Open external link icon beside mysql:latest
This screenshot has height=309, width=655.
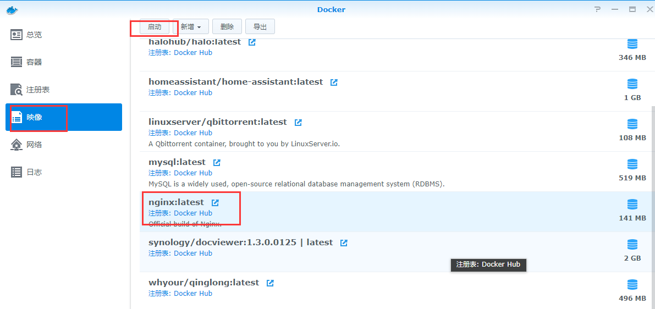[216, 162]
